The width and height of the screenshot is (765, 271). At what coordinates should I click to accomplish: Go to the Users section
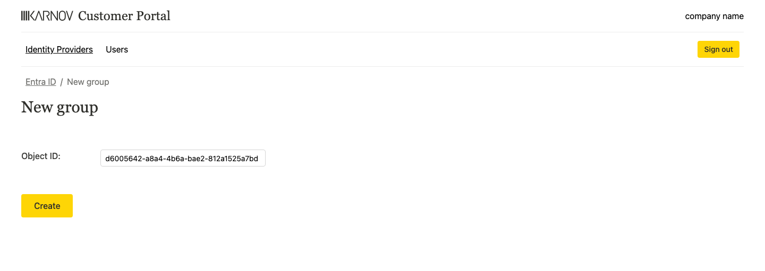(x=117, y=49)
